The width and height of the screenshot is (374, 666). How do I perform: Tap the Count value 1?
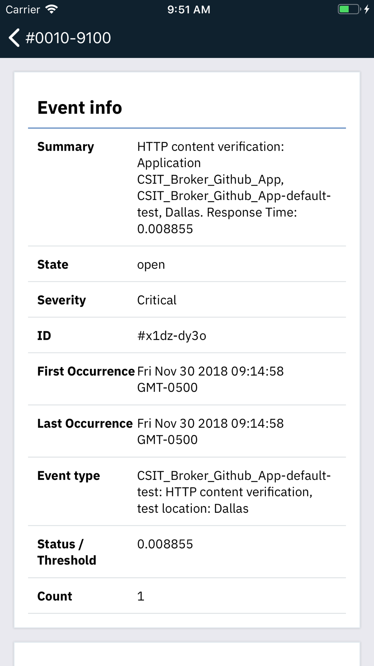[x=141, y=596]
